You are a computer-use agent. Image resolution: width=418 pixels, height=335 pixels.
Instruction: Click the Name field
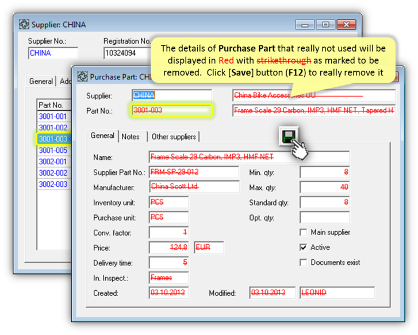click(x=249, y=157)
